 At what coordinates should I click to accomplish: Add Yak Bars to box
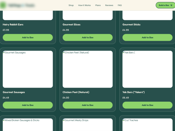[x=147, y=105]
